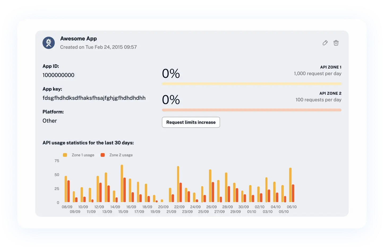Click the 15/09 axis date label
This screenshot has width=384, height=247.
click(123, 212)
